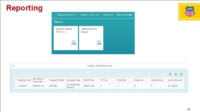200x112 pixels.
Task: Click chart icon on Supplier Service PO Report tile
Action: [x=74, y=43]
